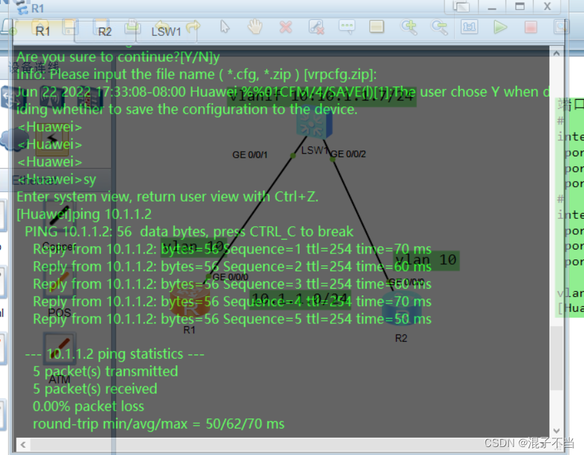Click the '0.00% packet loss' line
Viewport: 584px width, 455px height.
click(88, 406)
